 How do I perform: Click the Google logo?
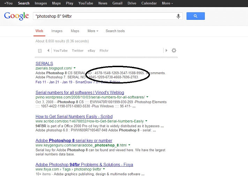coord(16,16)
